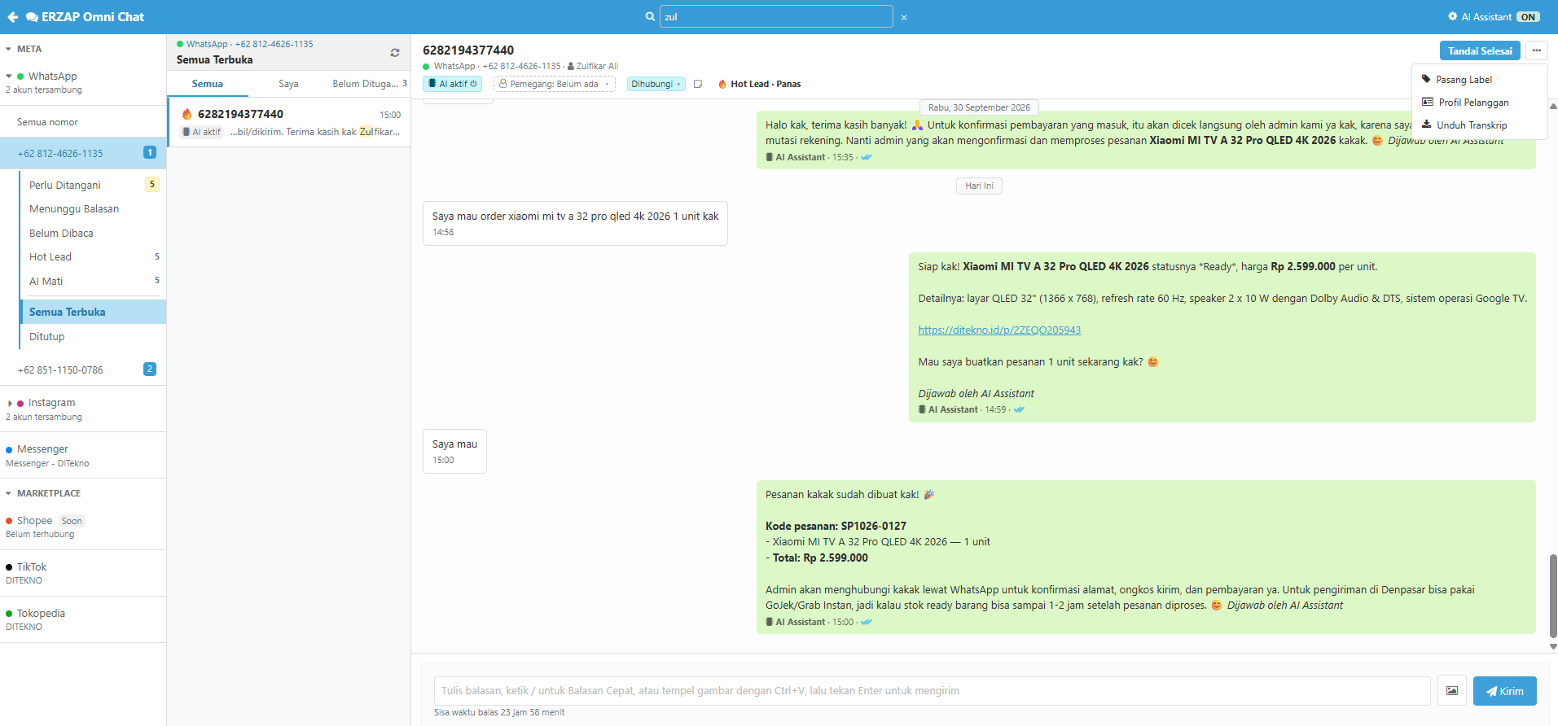Viewport: 1558px width, 726px height.
Task: Click the Profil Pelanggan card icon
Action: tap(1428, 102)
